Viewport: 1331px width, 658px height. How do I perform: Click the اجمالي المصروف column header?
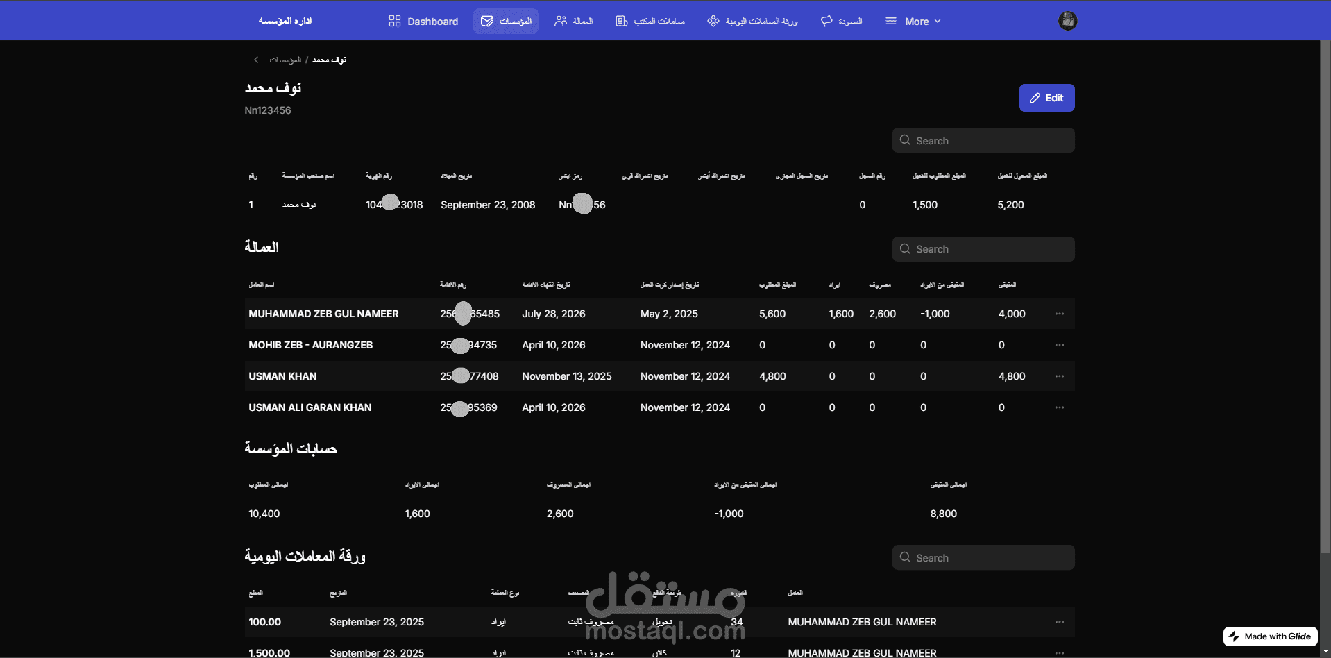[x=568, y=484]
